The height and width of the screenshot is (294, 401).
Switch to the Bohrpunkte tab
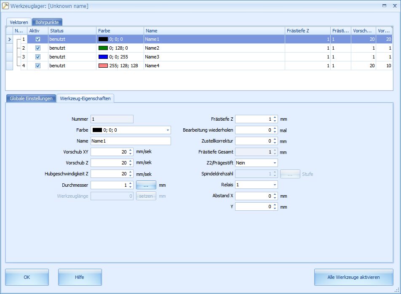(47, 22)
